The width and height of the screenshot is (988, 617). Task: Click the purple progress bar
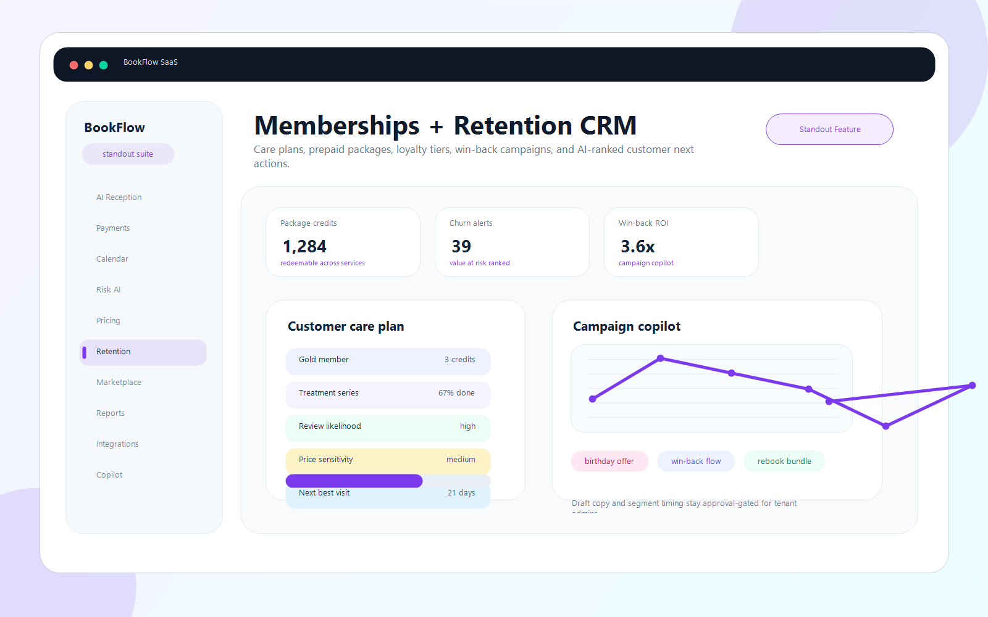[x=354, y=481]
